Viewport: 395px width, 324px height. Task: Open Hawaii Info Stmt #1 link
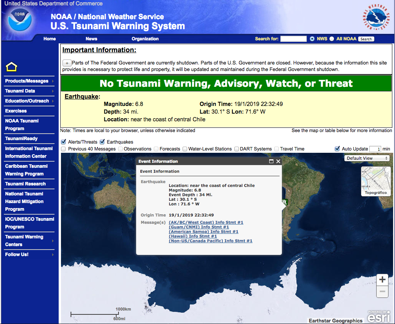[193, 236]
